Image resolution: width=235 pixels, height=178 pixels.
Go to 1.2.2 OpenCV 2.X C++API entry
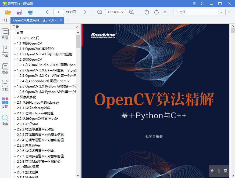coord(46,70)
